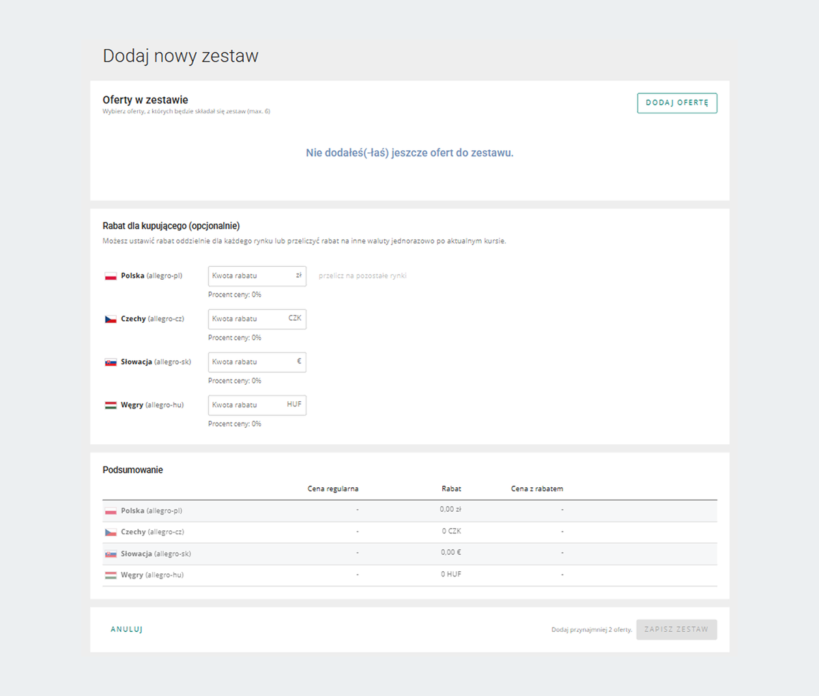This screenshot has height=696, width=819.
Task: Click the Hungarian flag in Podsumowanie table
Action: (111, 575)
